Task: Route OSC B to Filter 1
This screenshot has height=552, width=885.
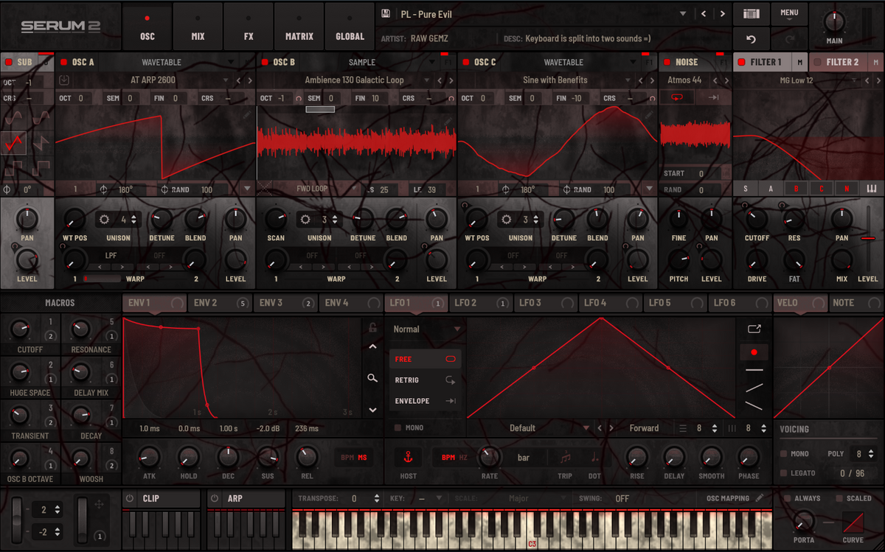Action: [796, 189]
